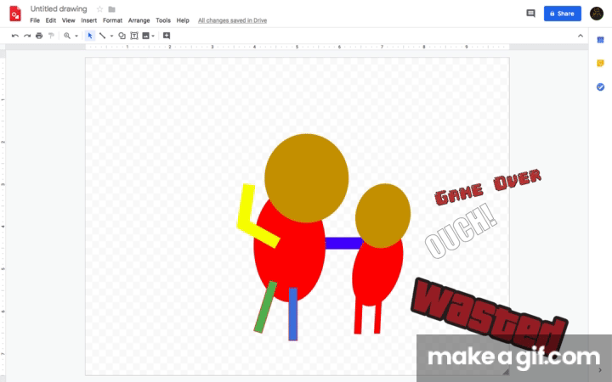This screenshot has width=612, height=382.
Task: Activate the Select arrow tool
Action: (x=90, y=36)
